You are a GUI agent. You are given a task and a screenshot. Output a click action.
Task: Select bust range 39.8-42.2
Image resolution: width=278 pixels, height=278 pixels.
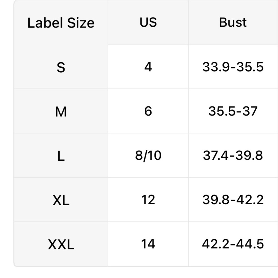click(x=233, y=200)
